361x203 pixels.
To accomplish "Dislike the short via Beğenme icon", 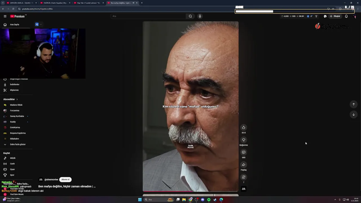I will coord(244,140).
